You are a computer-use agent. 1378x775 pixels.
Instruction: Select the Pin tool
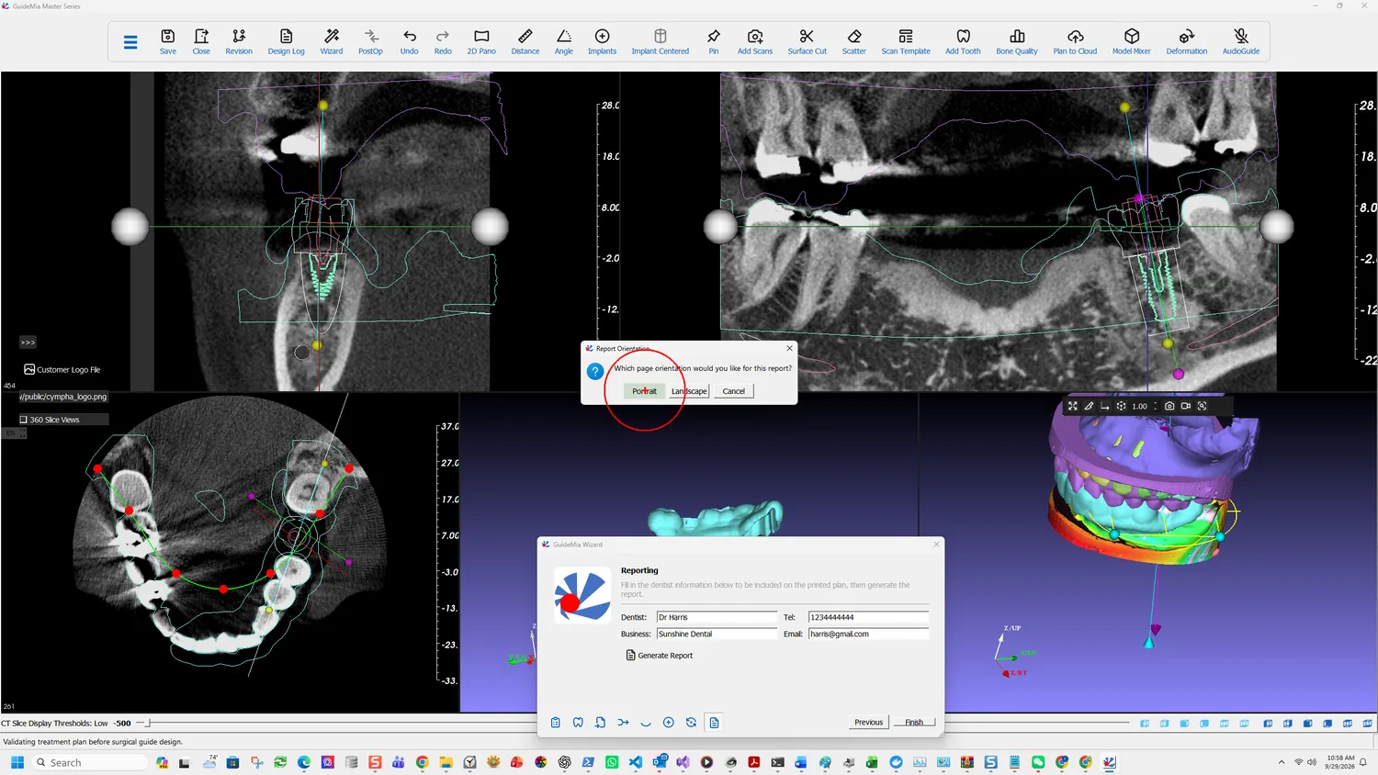click(714, 41)
